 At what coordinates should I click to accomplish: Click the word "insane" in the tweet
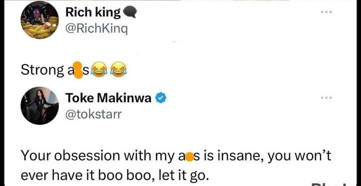coord(237,155)
